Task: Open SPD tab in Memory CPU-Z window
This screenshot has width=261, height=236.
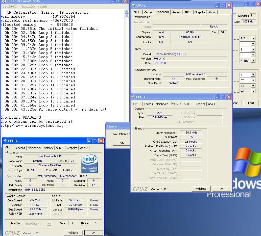Action: (x=186, y=104)
